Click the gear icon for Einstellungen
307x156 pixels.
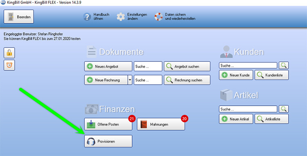tap(121, 17)
